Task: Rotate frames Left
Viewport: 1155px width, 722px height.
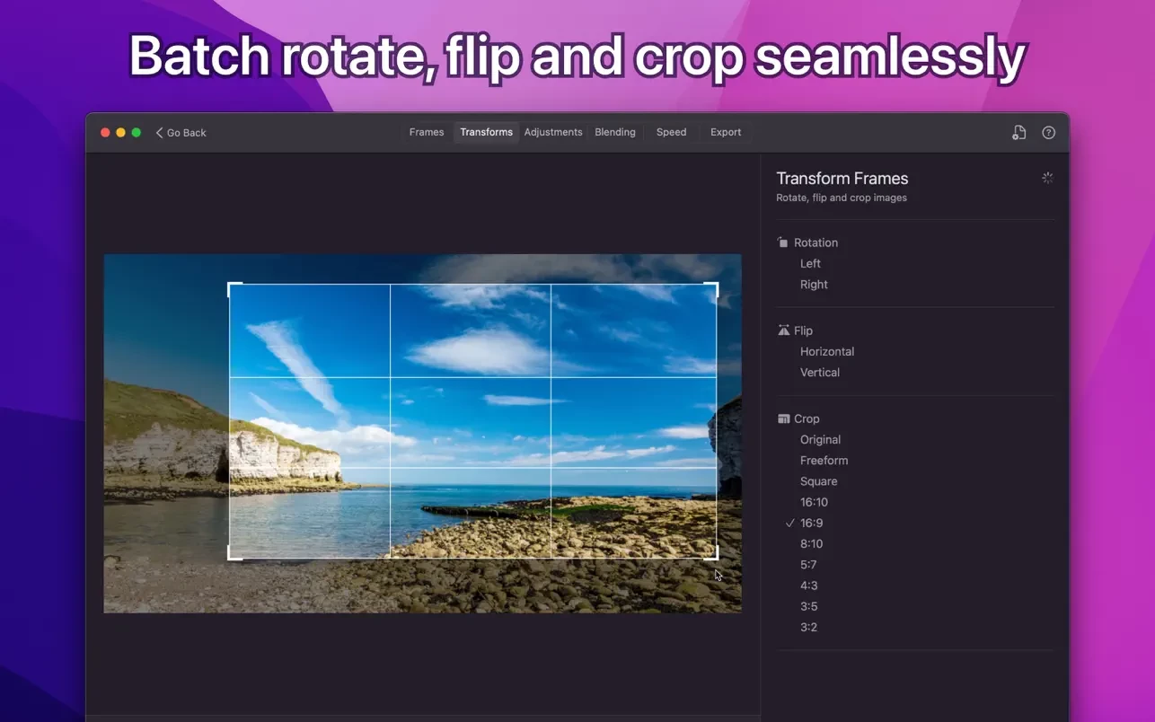Action: [x=810, y=264]
